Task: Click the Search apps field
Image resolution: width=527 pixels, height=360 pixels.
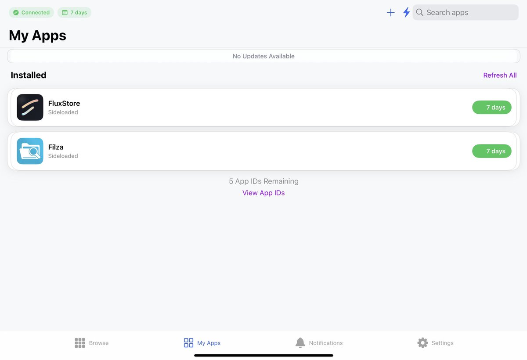Action: (466, 12)
